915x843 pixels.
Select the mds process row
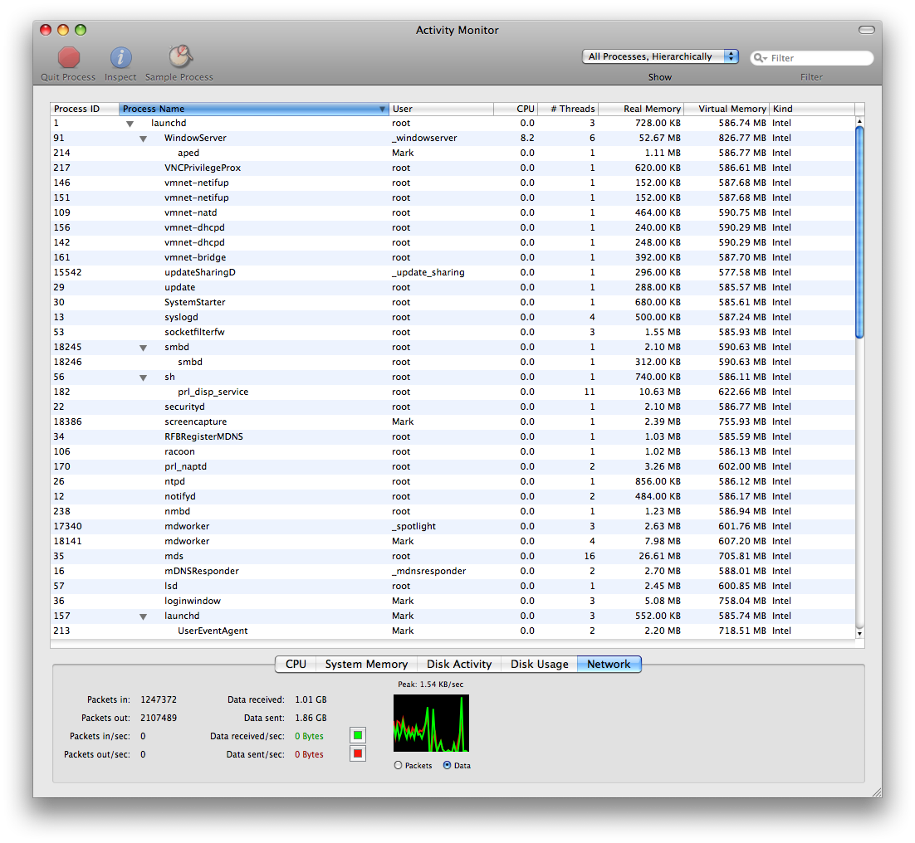tap(453, 556)
